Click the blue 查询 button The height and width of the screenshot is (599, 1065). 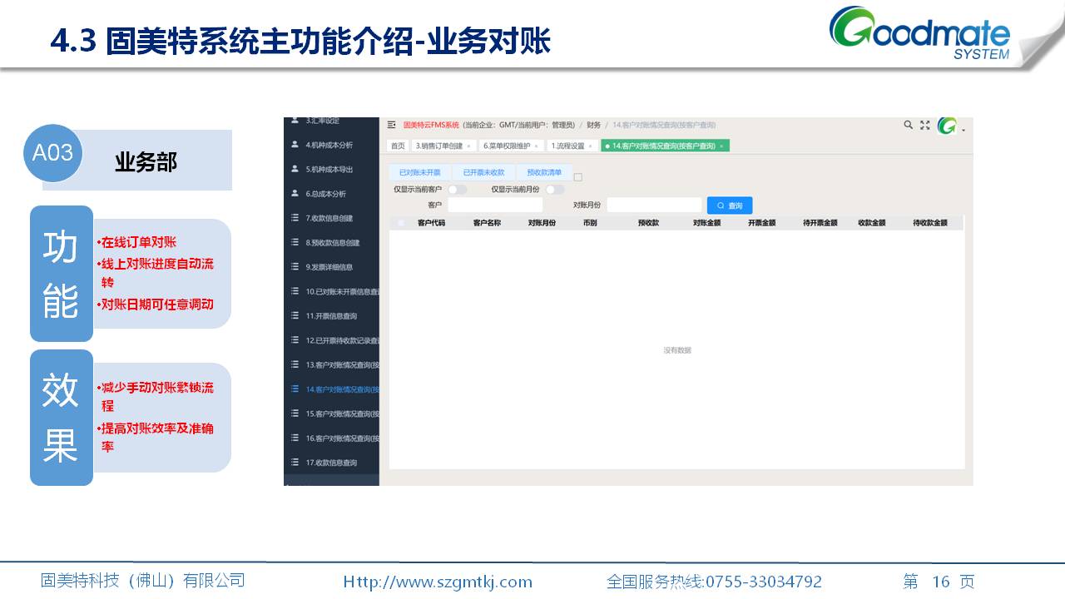[730, 205]
